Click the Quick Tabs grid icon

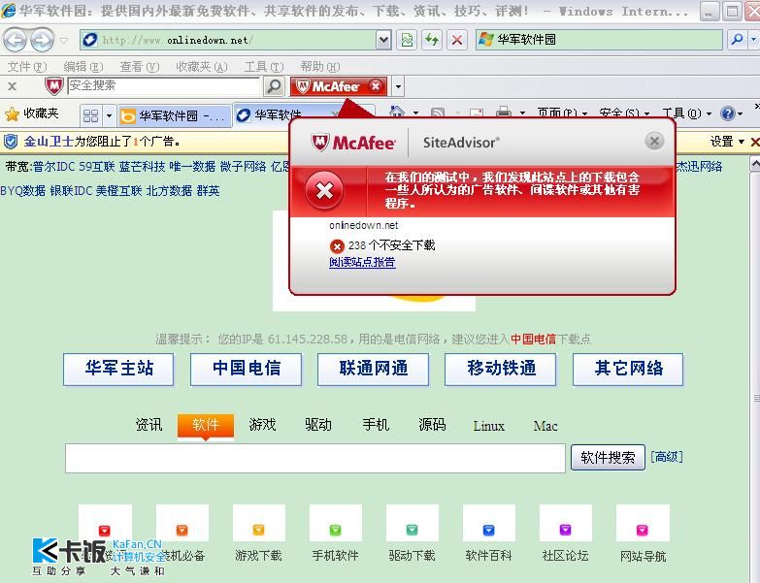(x=90, y=115)
